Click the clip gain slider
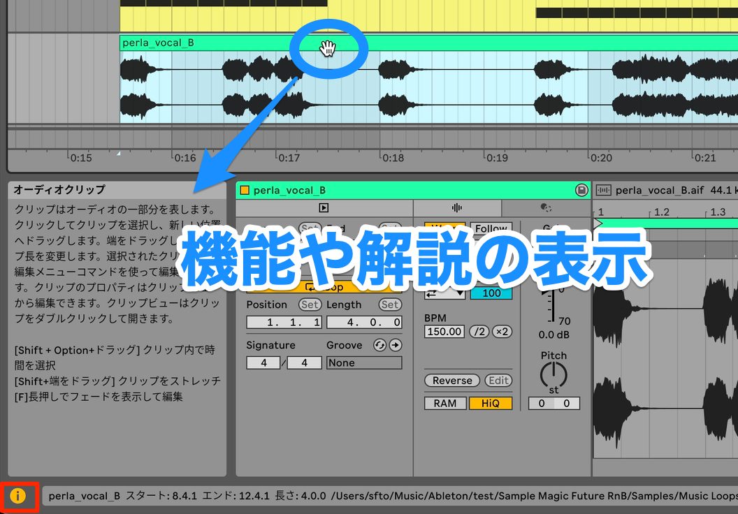Screen dimensions: 738x514 [551, 306]
